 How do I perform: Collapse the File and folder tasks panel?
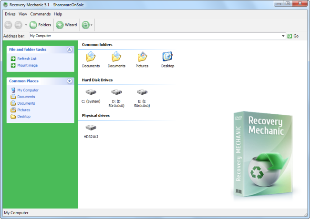pyautogui.click(x=70, y=50)
